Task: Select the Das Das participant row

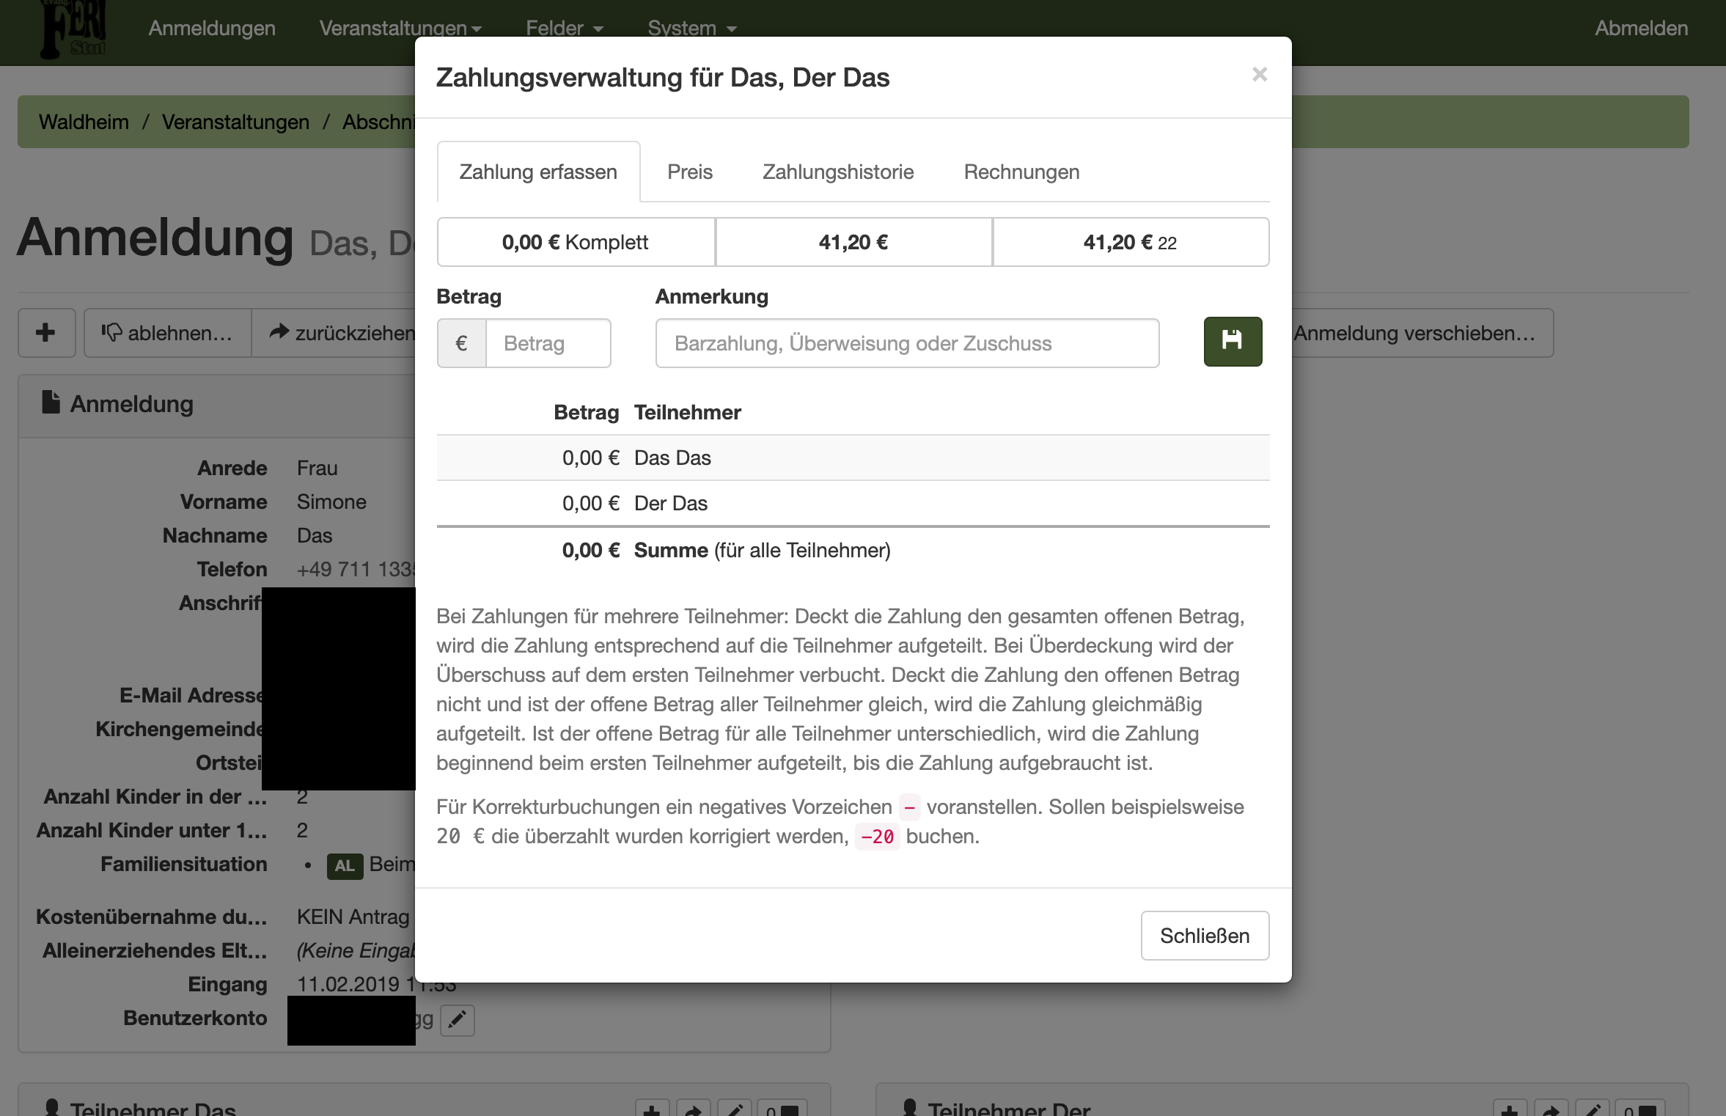Action: tap(853, 458)
